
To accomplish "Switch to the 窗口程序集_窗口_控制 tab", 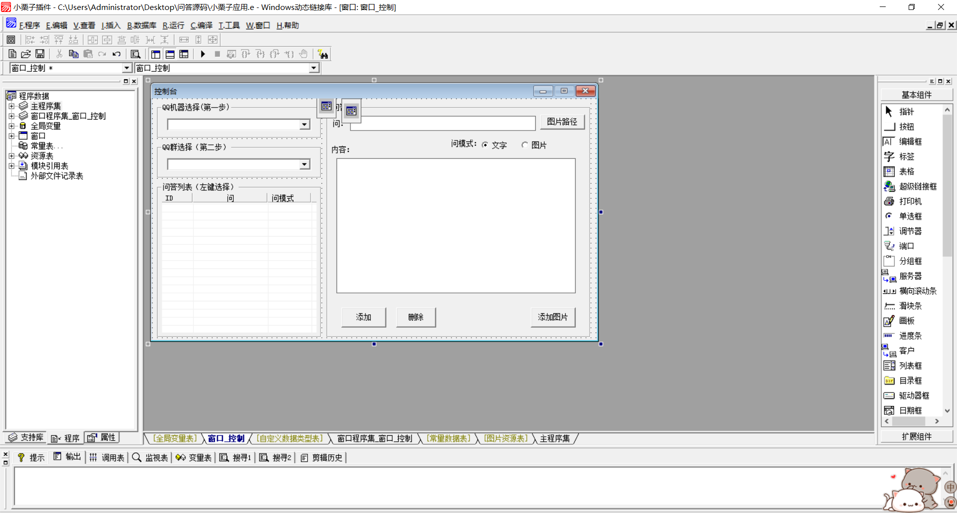I will pyautogui.click(x=374, y=438).
